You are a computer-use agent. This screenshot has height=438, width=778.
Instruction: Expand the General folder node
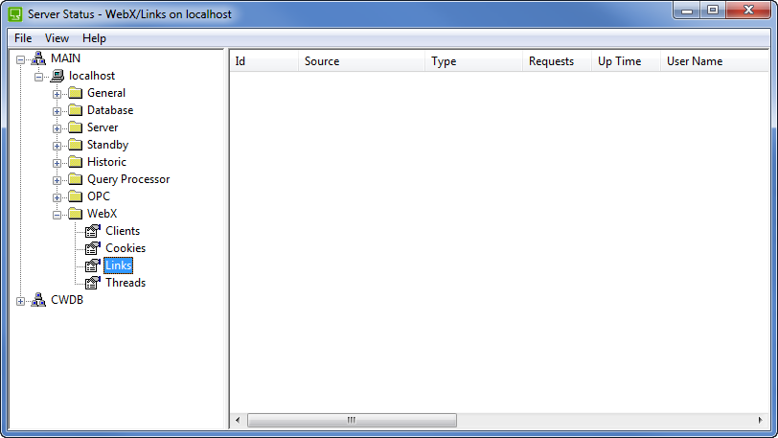click(x=57, y=94)
